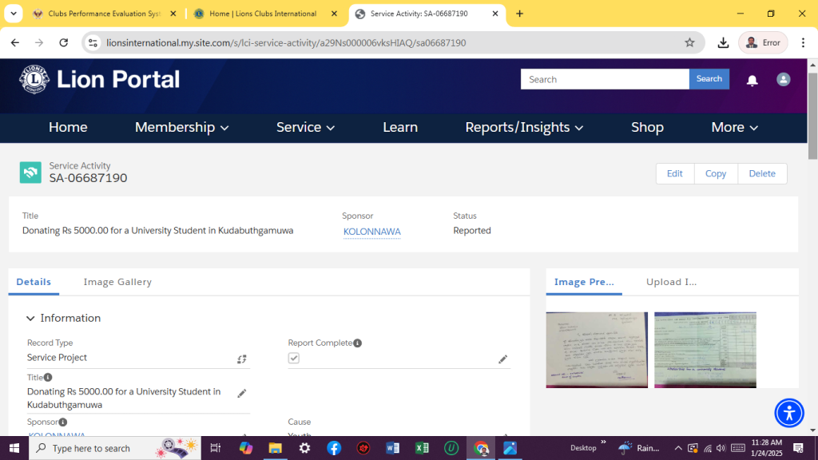Image resolution: width=818 pixels, height=460 pixels.
Task: Open Windows Start menu
Action: coord(14,448)
